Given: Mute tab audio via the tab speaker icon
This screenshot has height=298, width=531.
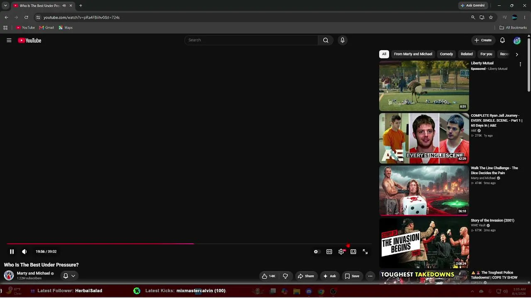Looking at the screenshot, I should [64, 5].
